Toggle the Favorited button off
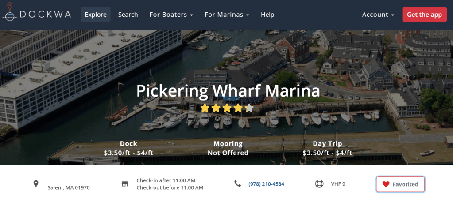This screenshot has height=202, width=453. (x=400, y=184)
